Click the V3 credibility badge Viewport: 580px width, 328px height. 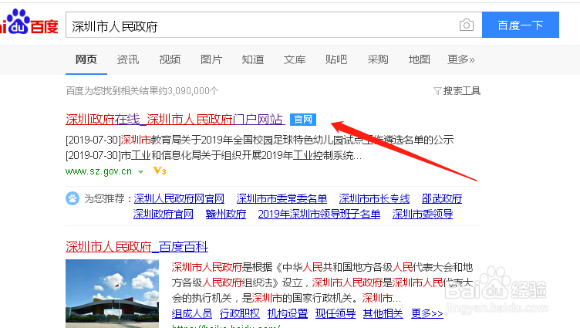tap(160, 171)
